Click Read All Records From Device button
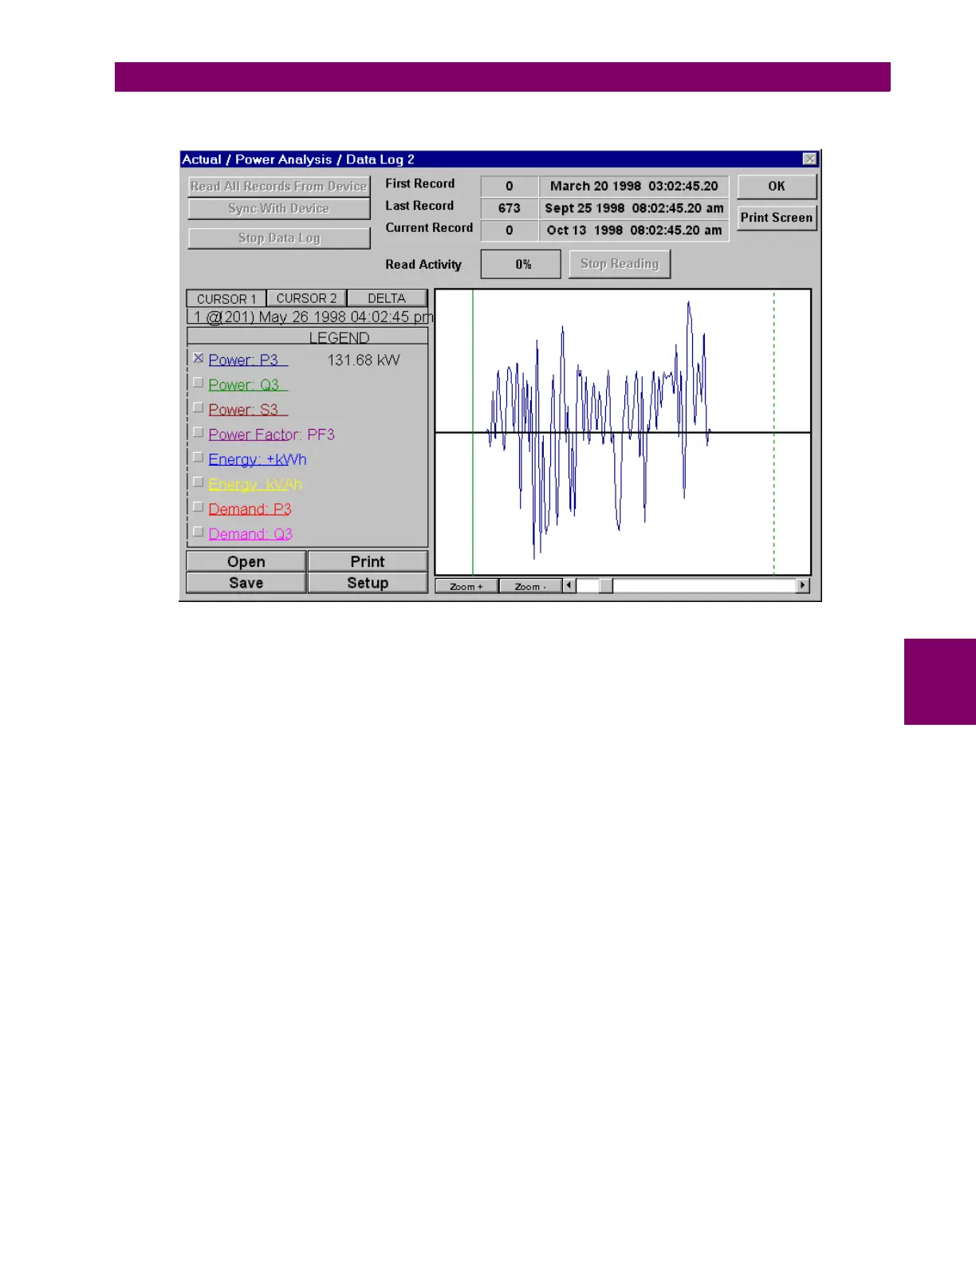 coord(279,186)
